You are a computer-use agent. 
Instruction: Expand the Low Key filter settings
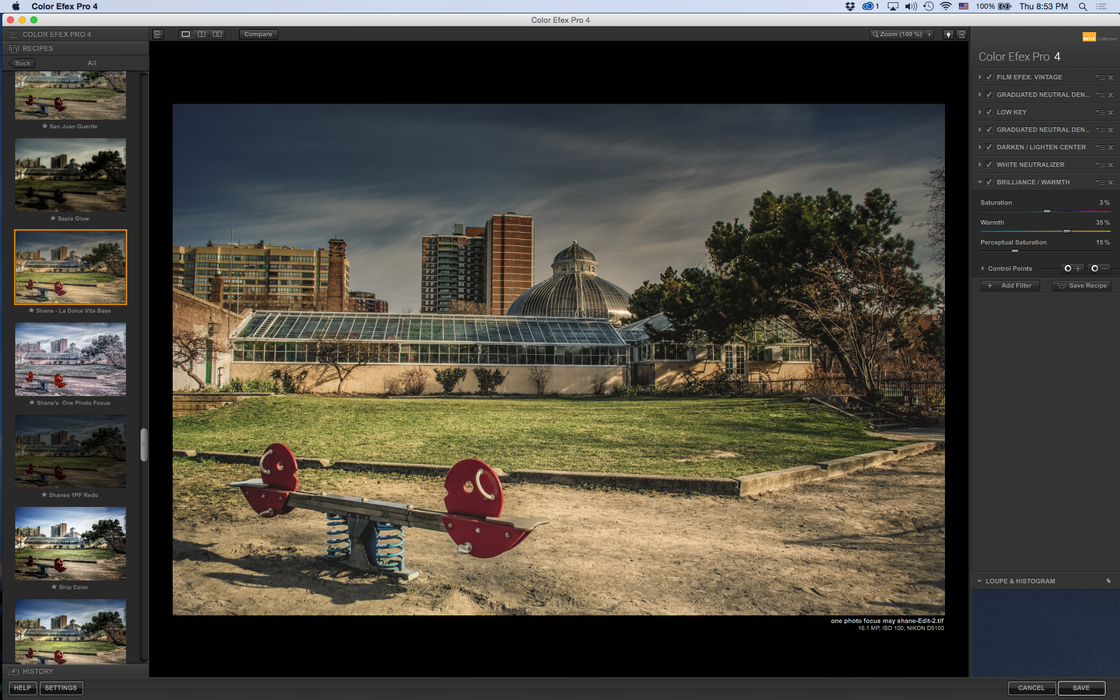coord(980,112)
